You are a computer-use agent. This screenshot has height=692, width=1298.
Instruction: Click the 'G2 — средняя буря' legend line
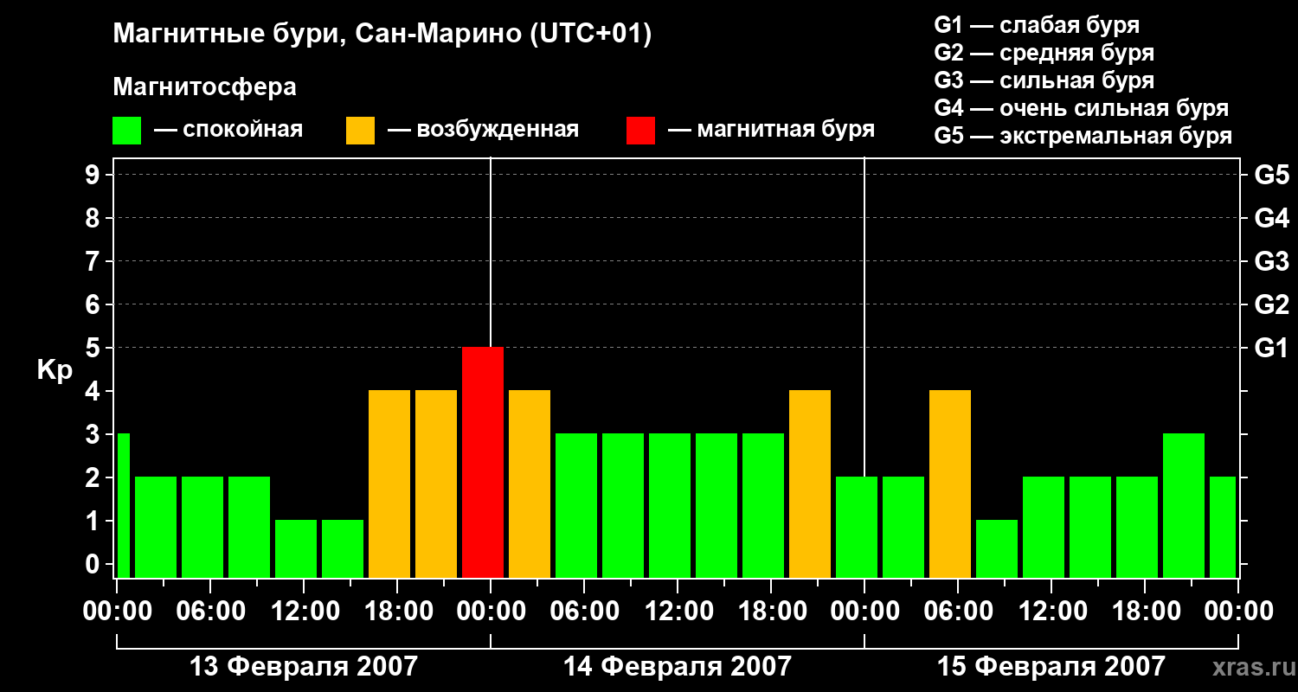click(x=1044, y=53)
